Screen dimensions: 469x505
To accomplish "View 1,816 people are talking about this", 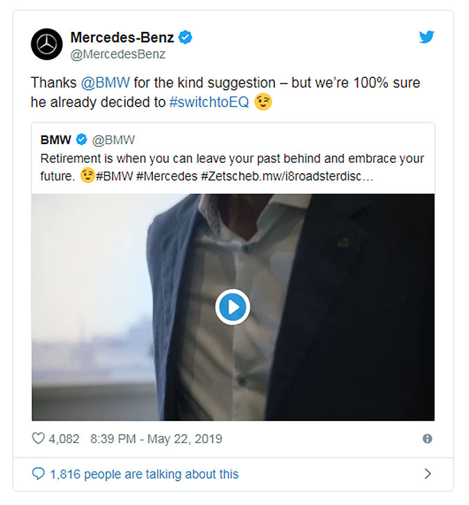I will (144, 474).
